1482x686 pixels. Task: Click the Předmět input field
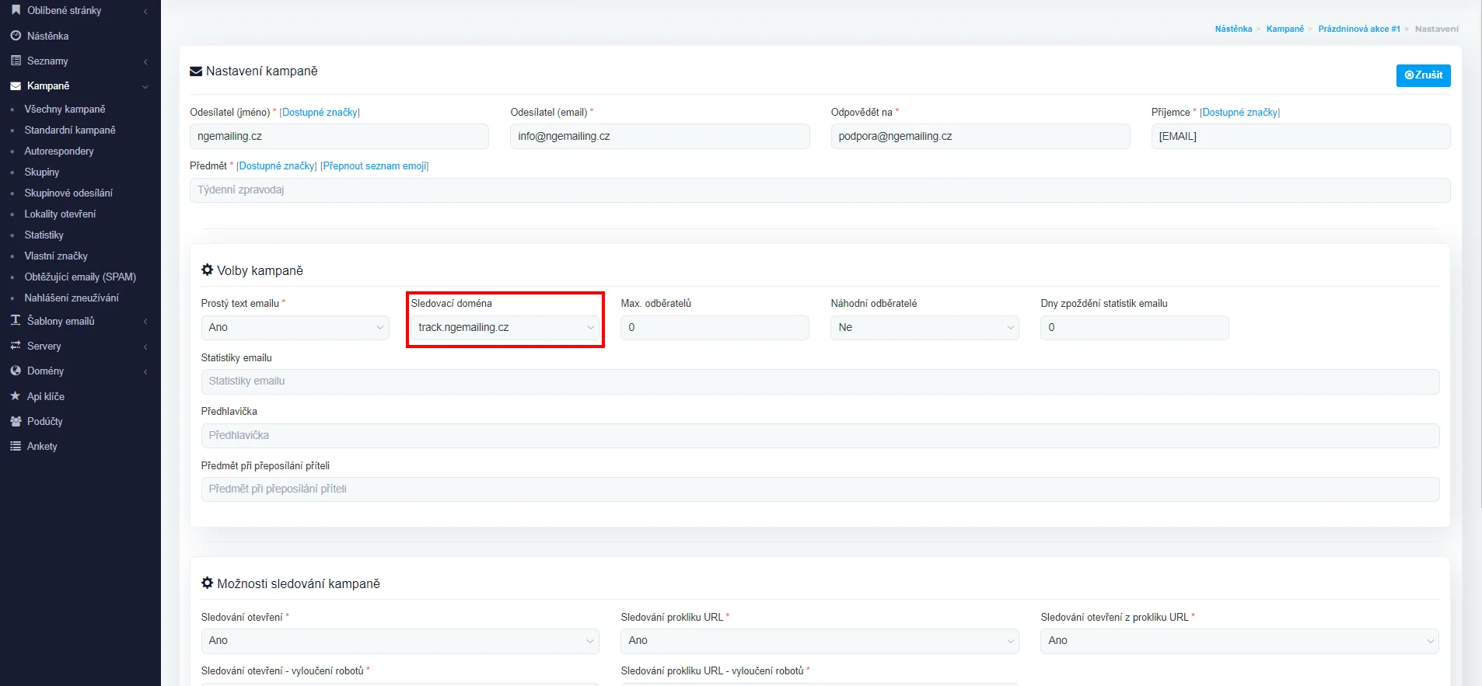click(820, 190)
